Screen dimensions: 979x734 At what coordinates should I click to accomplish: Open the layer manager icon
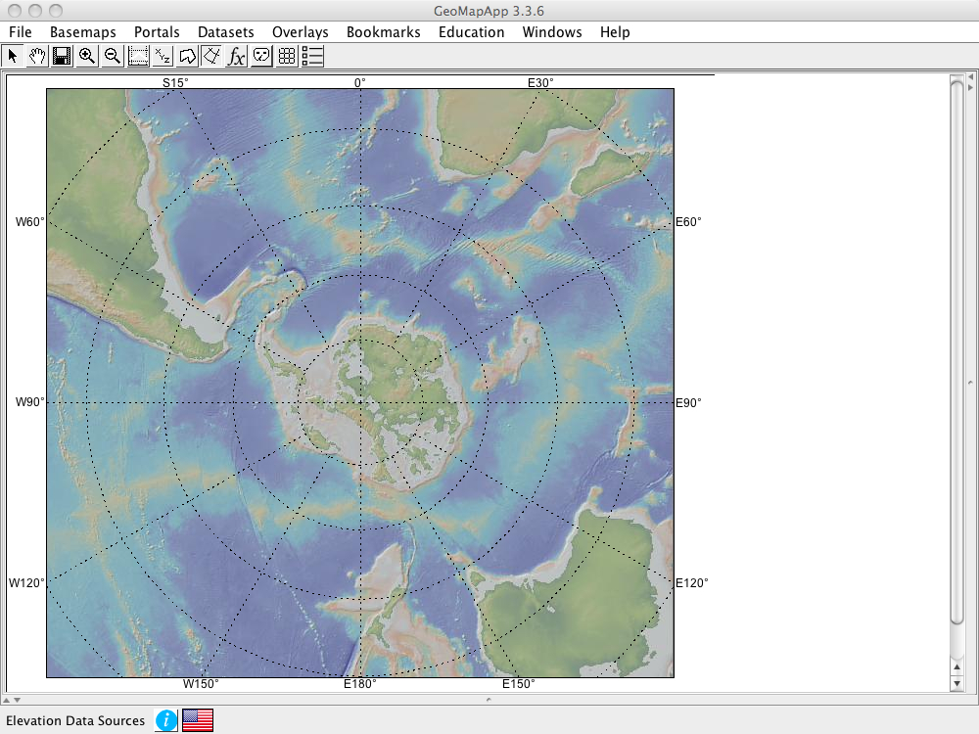pyautogui.click(x=311, y=56)
